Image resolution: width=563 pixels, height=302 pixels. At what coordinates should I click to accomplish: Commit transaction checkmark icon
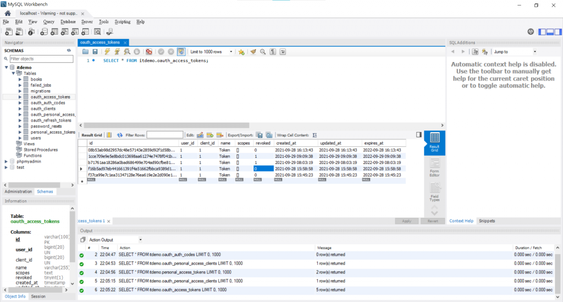point(161,52)
